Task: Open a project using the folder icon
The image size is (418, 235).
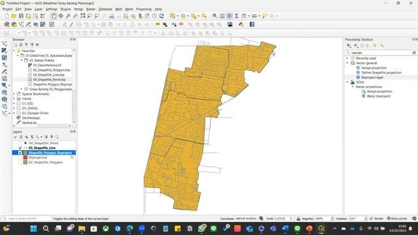Action: click(x=14, y=16)
